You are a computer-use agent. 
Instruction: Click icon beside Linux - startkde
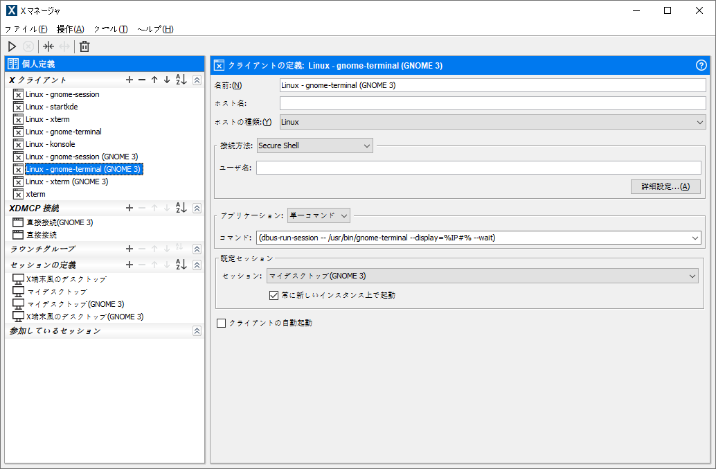coord(18,107)
